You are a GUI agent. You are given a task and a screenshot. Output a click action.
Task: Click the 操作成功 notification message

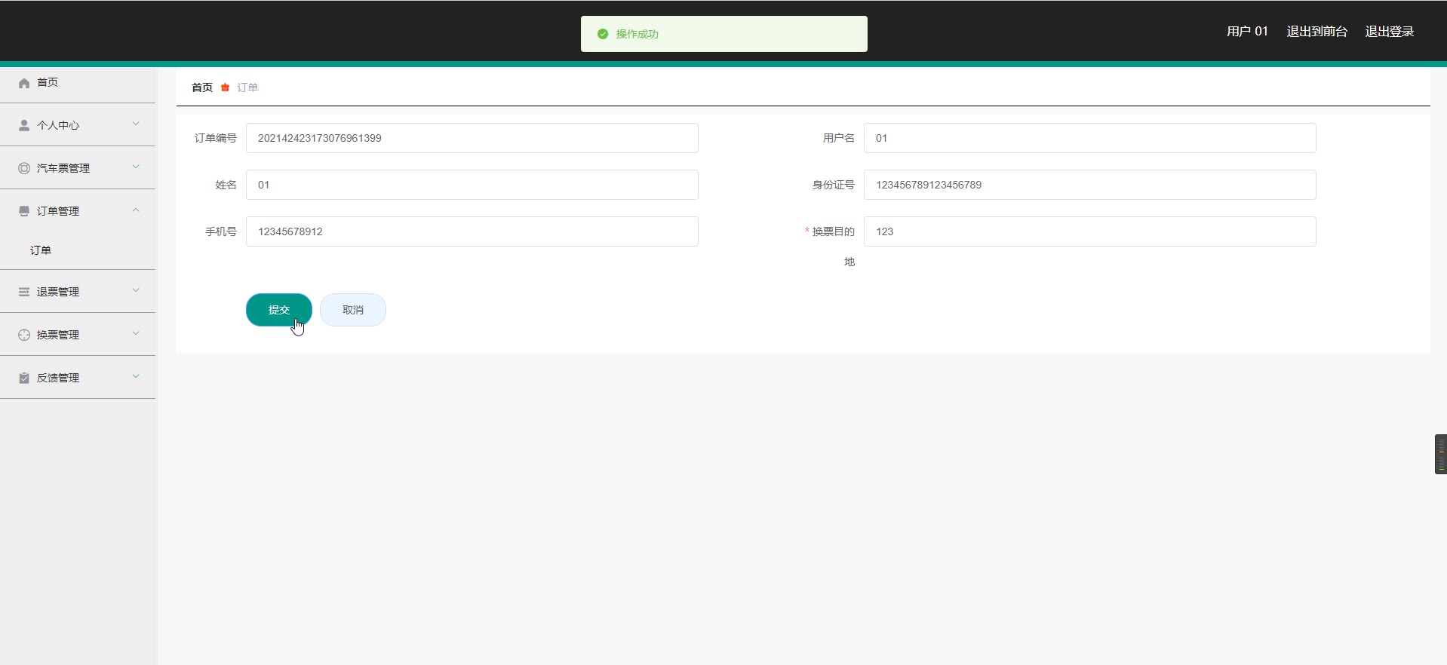(x=724, y=34)
